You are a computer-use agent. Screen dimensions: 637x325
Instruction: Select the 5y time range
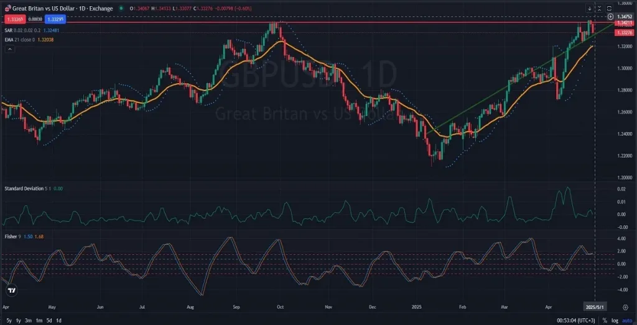click(9, 321)
